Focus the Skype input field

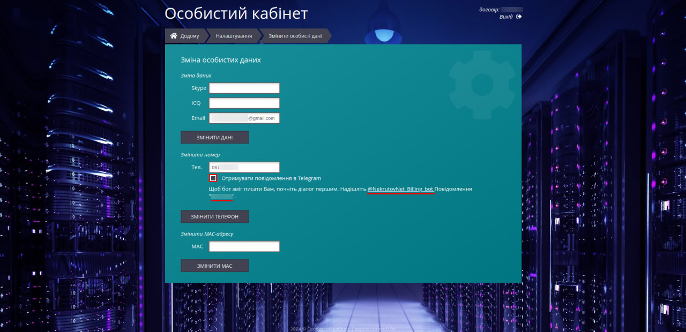[244, 88]
